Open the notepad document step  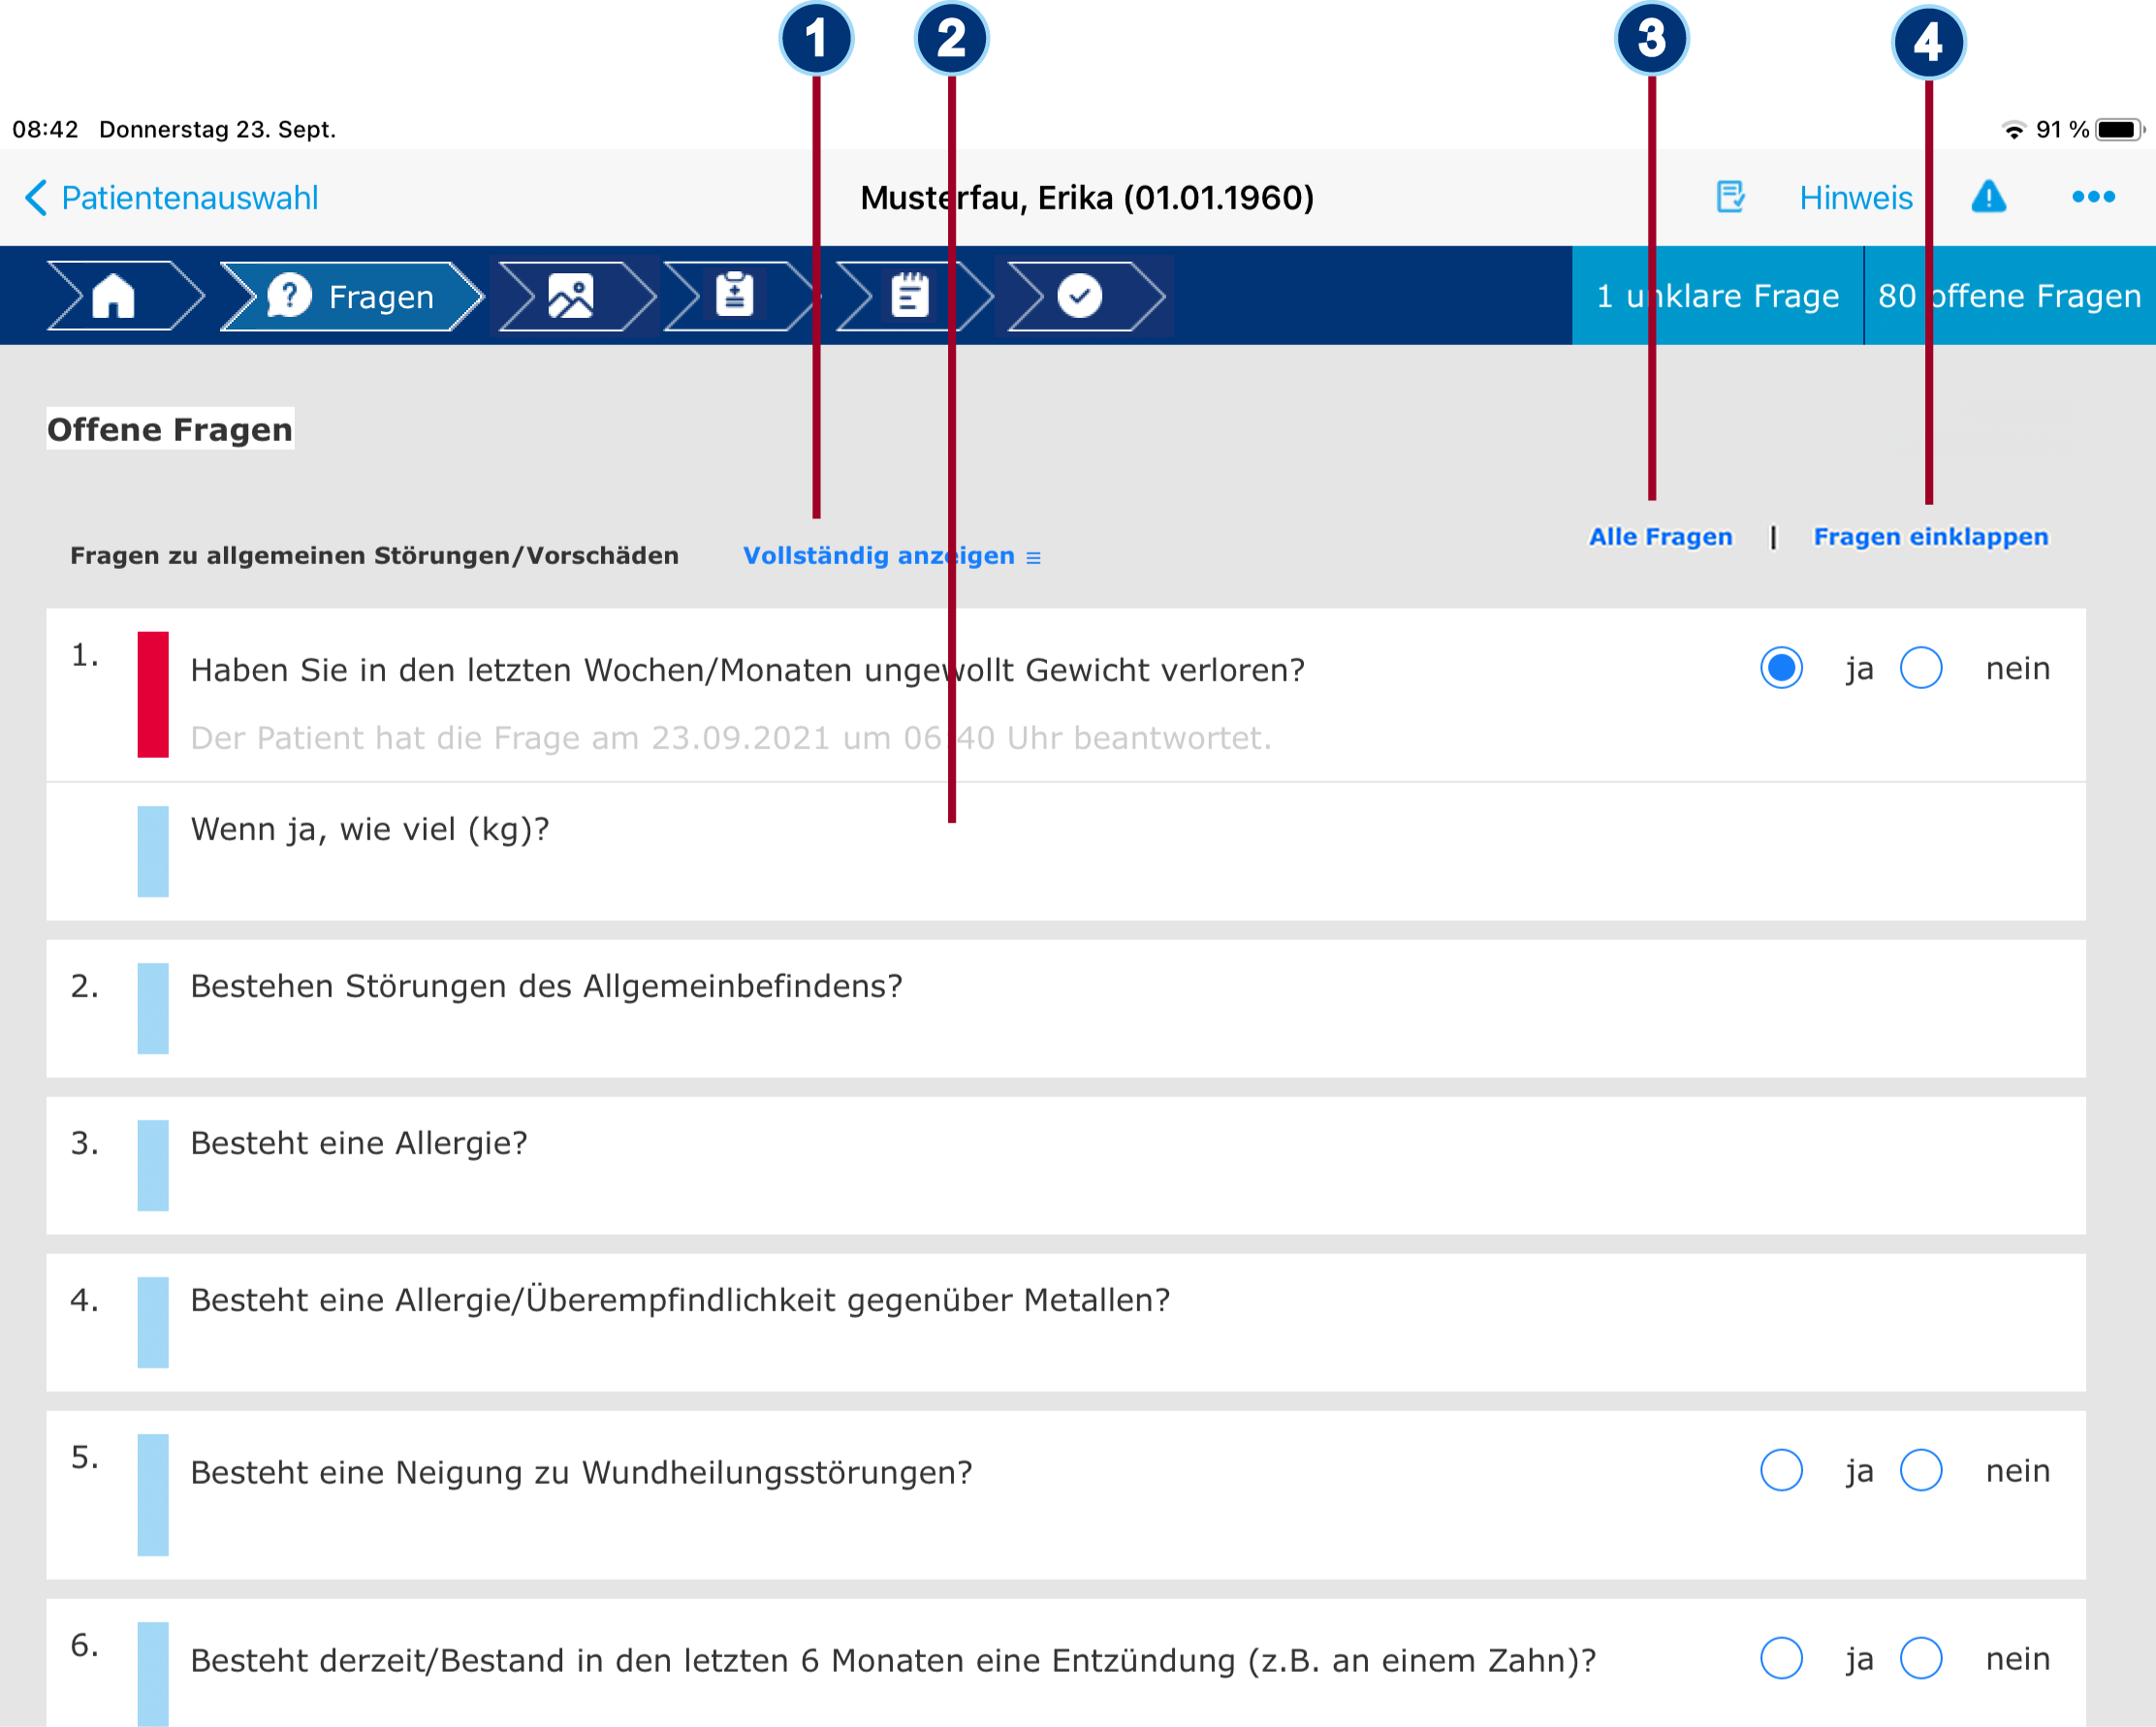913,296
